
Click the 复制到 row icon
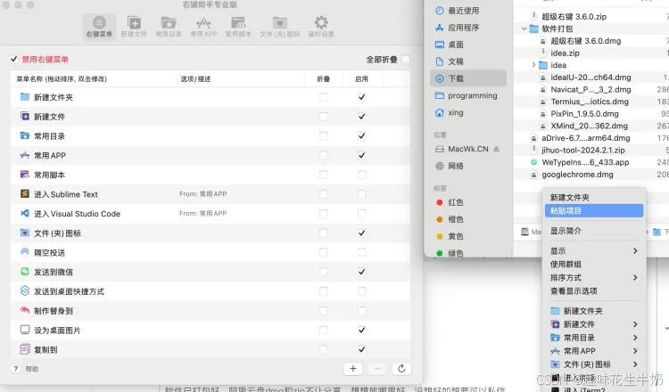(25, 349)
